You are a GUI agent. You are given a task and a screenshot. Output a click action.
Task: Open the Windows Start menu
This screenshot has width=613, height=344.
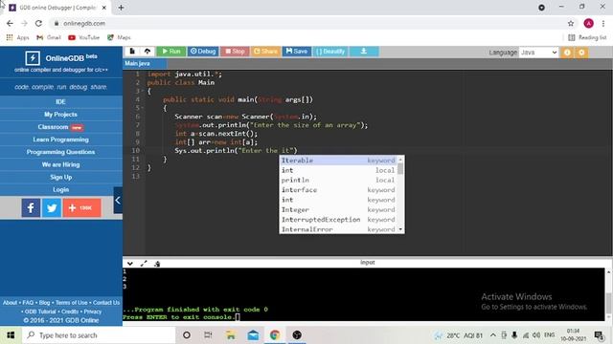(11, 335)
